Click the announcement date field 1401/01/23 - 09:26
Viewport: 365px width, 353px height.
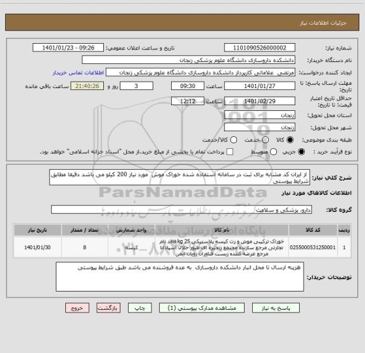[x=68, y=48]
